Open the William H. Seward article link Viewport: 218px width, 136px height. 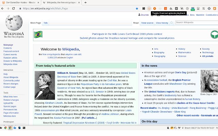tap(67, 73)
